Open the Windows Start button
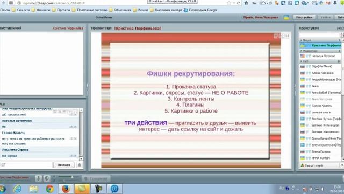 (3, 189)
